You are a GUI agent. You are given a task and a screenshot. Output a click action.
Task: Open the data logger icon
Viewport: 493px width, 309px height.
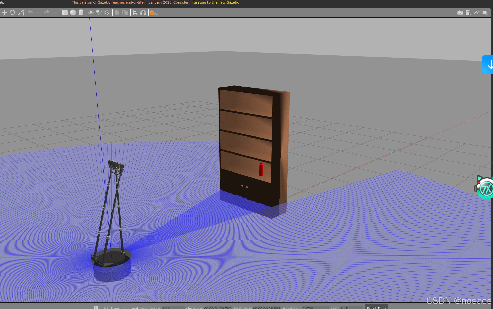coord(468,13)
